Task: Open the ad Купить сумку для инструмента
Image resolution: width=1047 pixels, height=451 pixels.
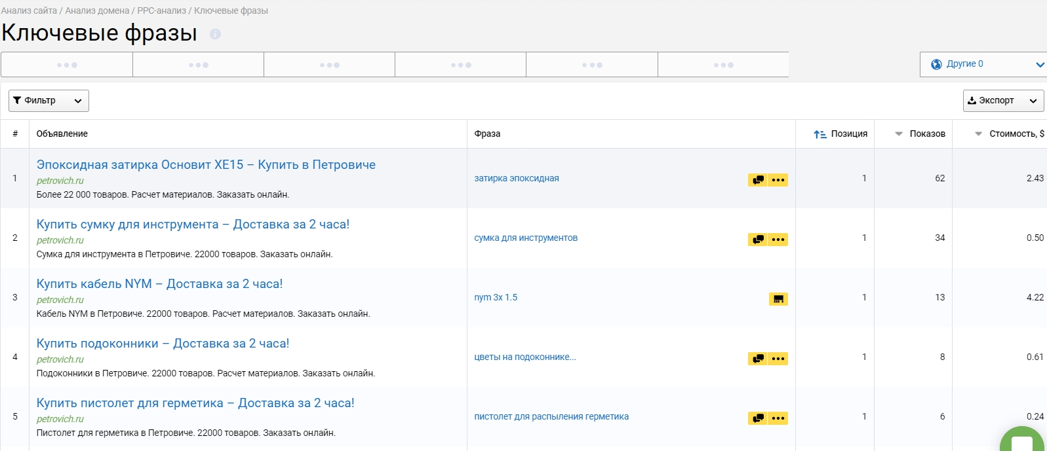Action: pos(193,225)
